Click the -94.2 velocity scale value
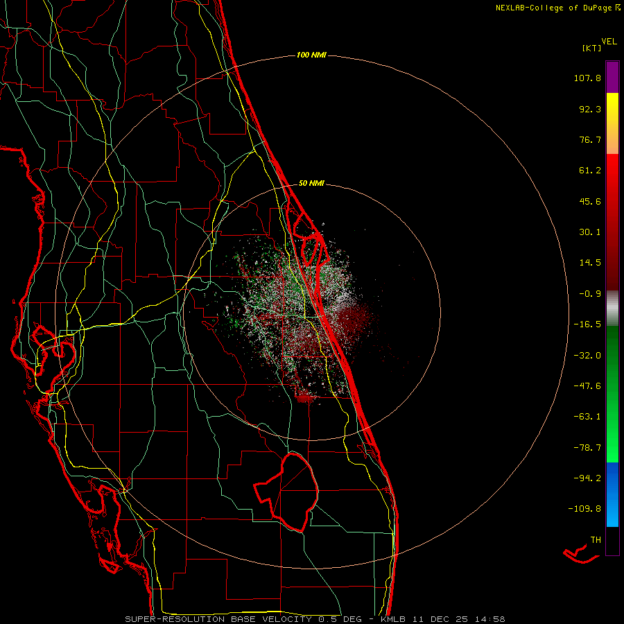Image resolution: width=624 pixels, height=624 pixels. tap(587, 478)
